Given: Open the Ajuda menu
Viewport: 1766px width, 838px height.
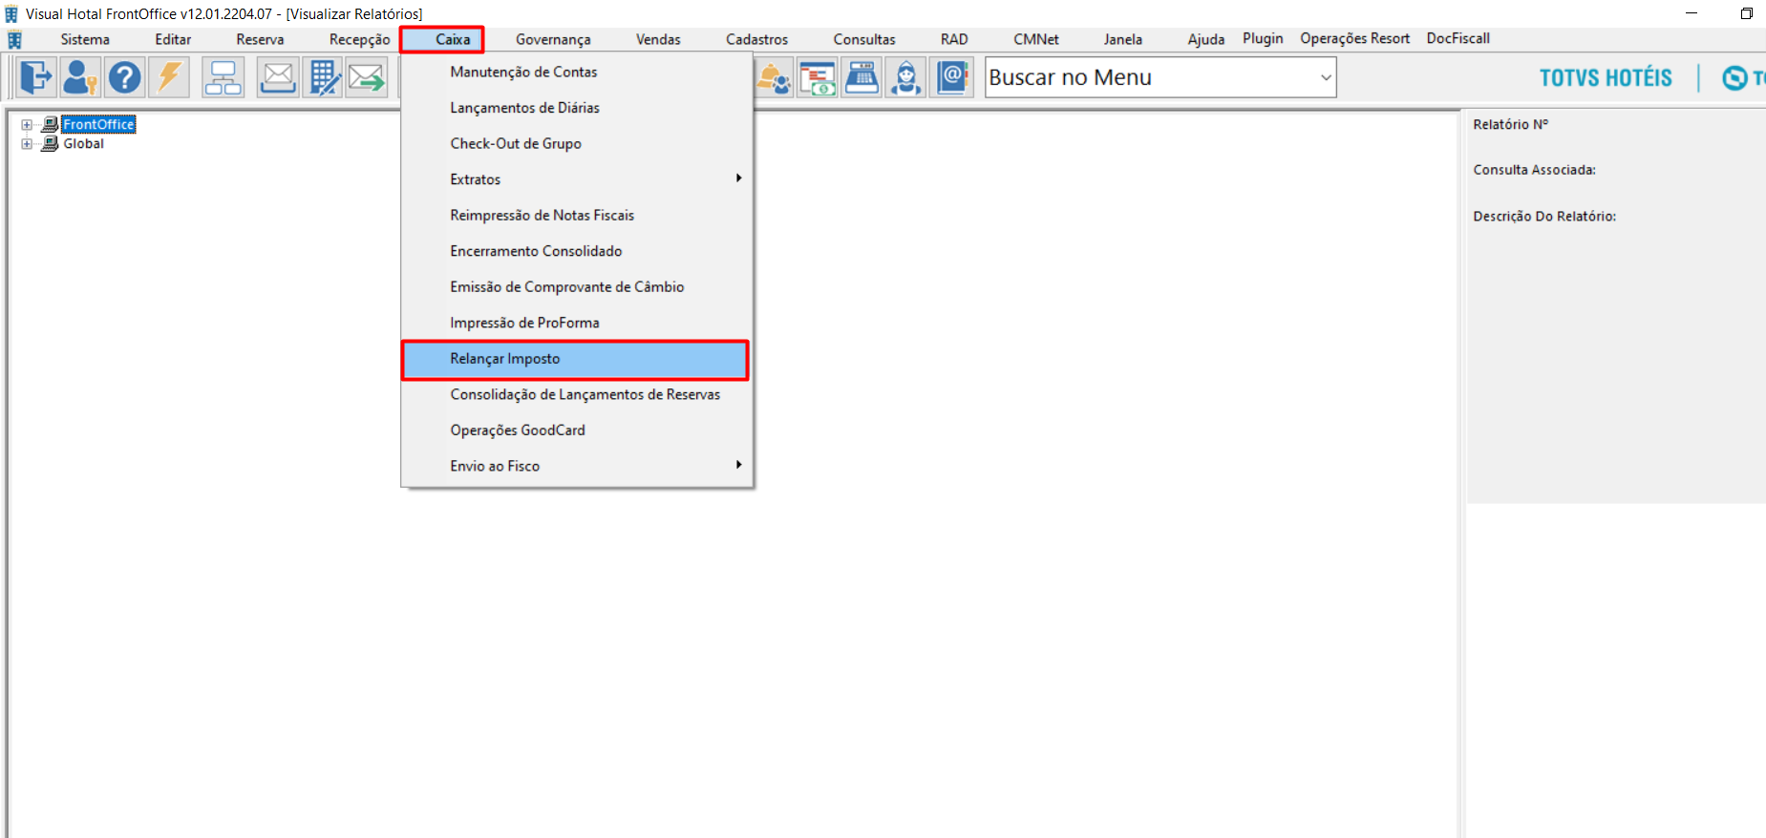Looking at the screenshot, I should coord(1206,39).
